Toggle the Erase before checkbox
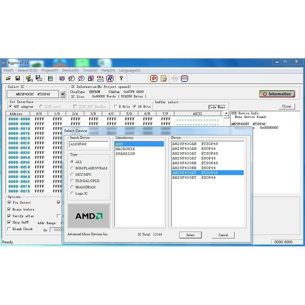The image size is (305, 305). [9, 209]
